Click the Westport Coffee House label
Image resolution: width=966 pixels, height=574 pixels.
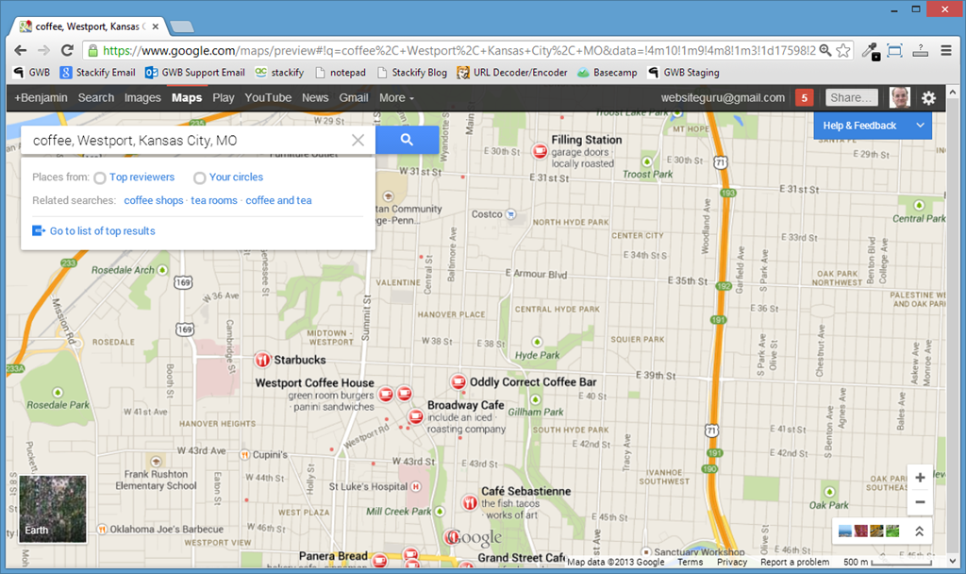[x=314, y=383]
